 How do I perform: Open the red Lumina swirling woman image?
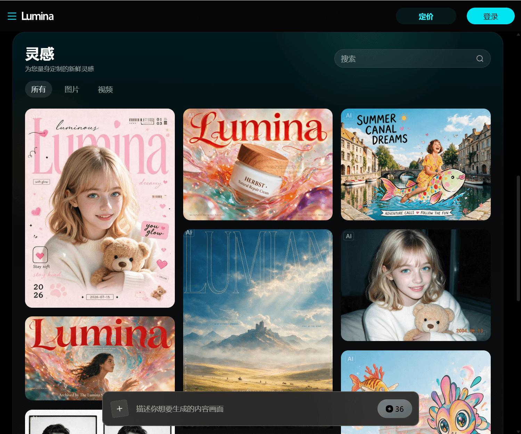click(x=100, y=358)
